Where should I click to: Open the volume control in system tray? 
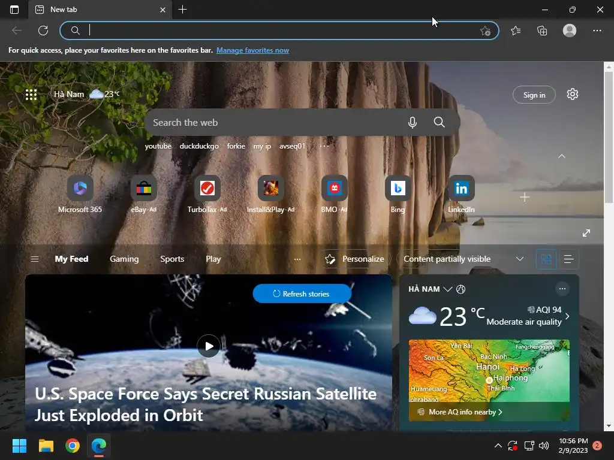(543, 446)
